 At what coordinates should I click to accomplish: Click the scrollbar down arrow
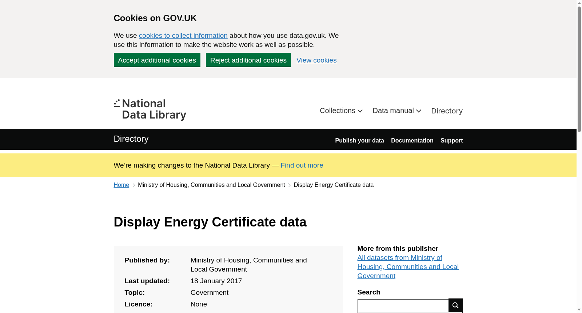click(x=579, y=310)
